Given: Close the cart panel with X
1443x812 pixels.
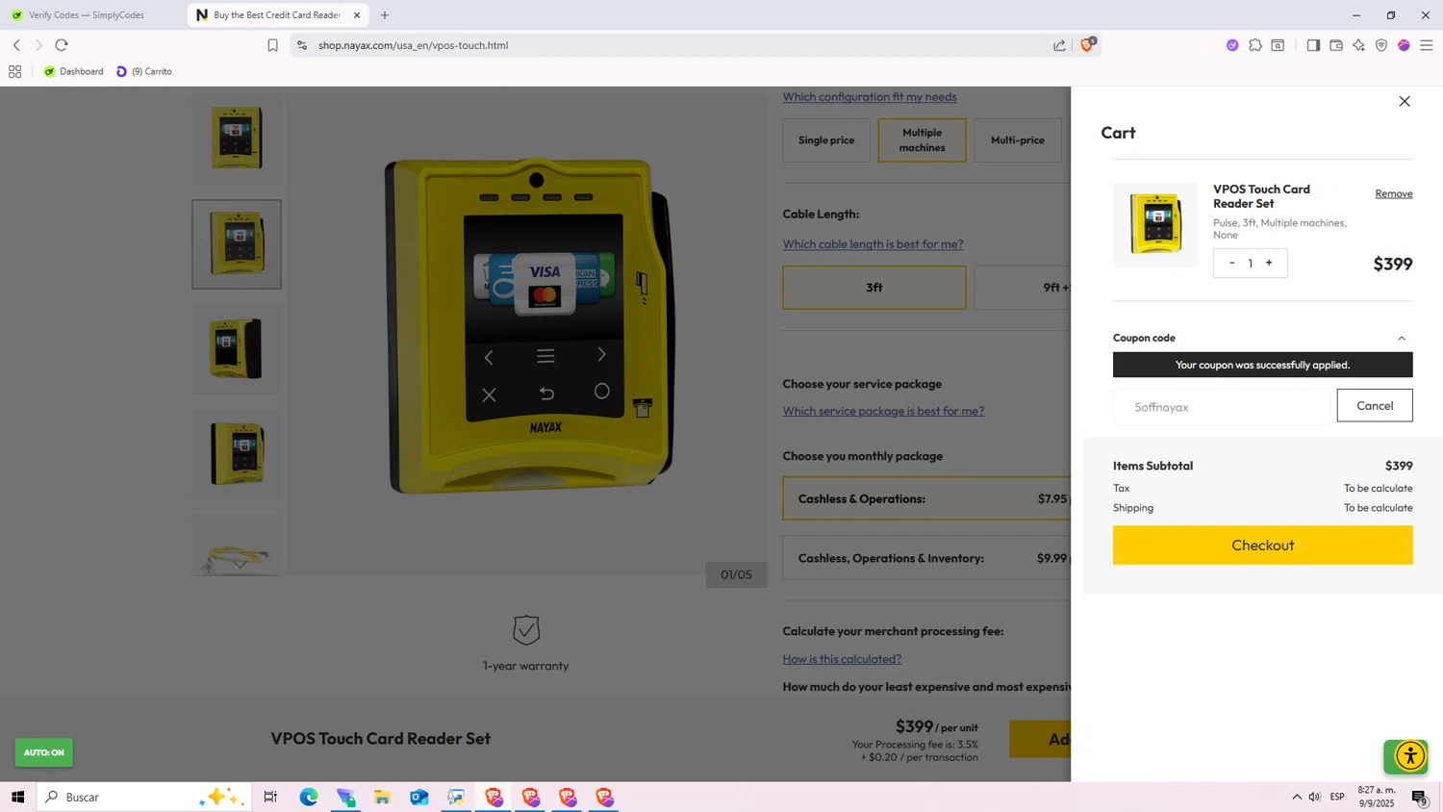Looking at the screenshot, I should pos(1405,101).
